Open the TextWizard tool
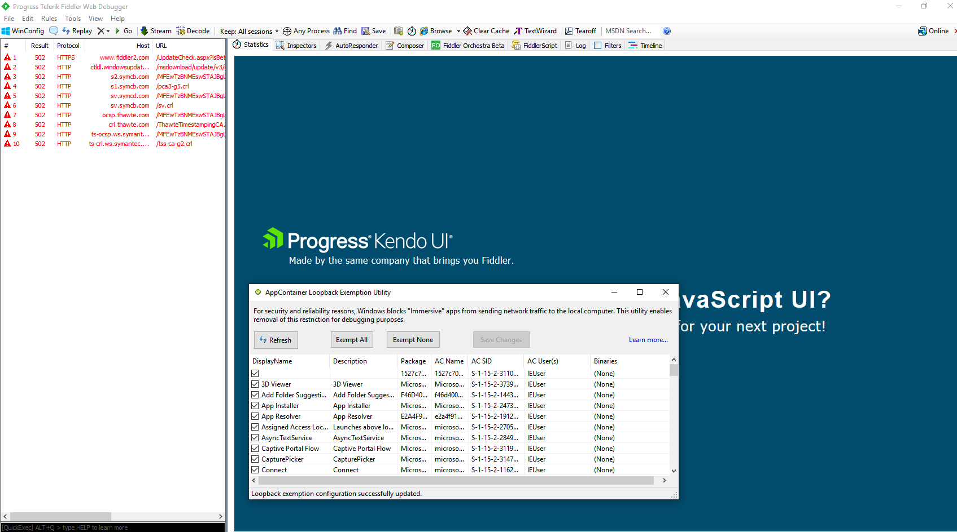Screen dimensions: 957x532 coord(535,31)
